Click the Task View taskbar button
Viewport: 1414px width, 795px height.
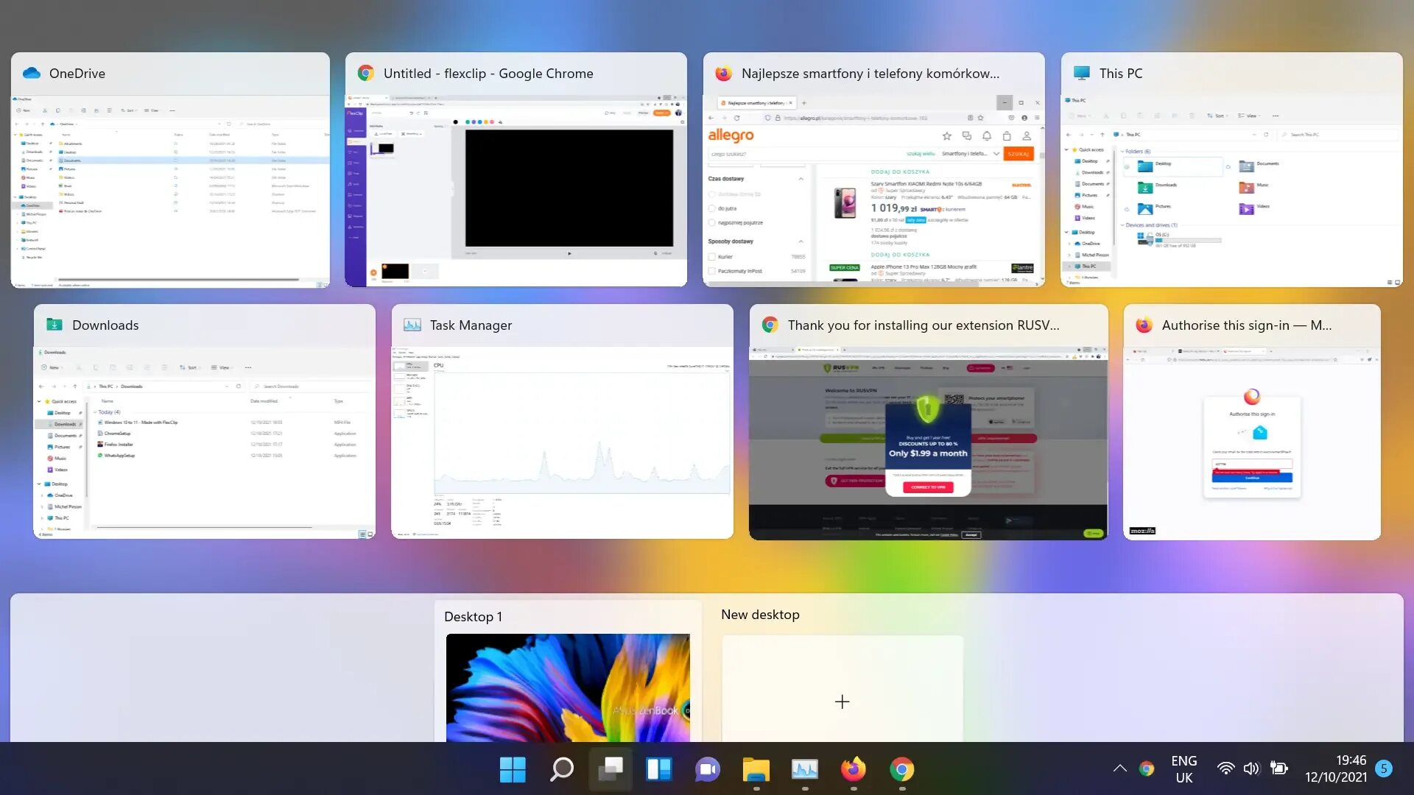pos(611,769)
